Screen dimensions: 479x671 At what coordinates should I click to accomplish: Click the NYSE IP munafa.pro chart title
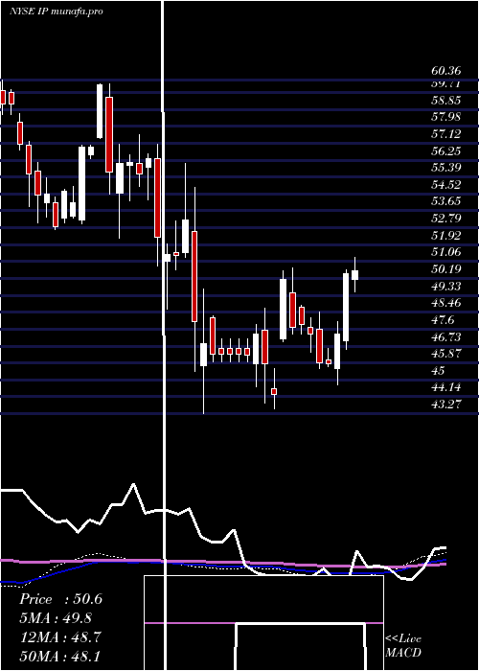tap(57, 12)
